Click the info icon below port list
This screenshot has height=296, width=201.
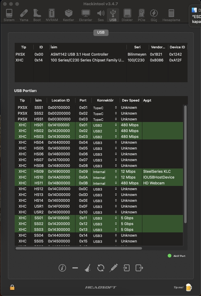[62, 268]
